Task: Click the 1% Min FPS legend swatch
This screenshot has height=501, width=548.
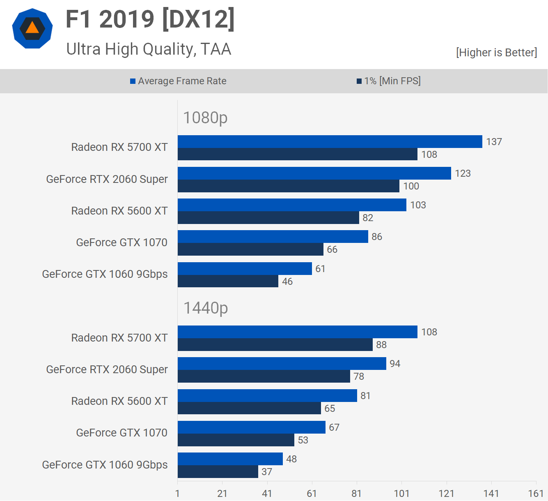Action: click(359, 81)
